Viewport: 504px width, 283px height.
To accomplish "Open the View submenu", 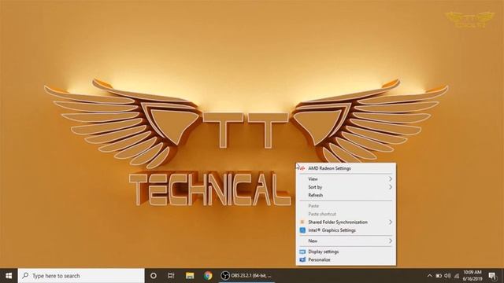I will point(346,179).
